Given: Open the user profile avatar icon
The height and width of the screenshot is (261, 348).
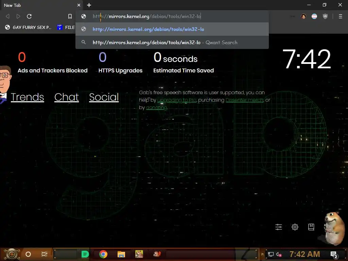Looking at the screenshot, I should coord(303,16).
